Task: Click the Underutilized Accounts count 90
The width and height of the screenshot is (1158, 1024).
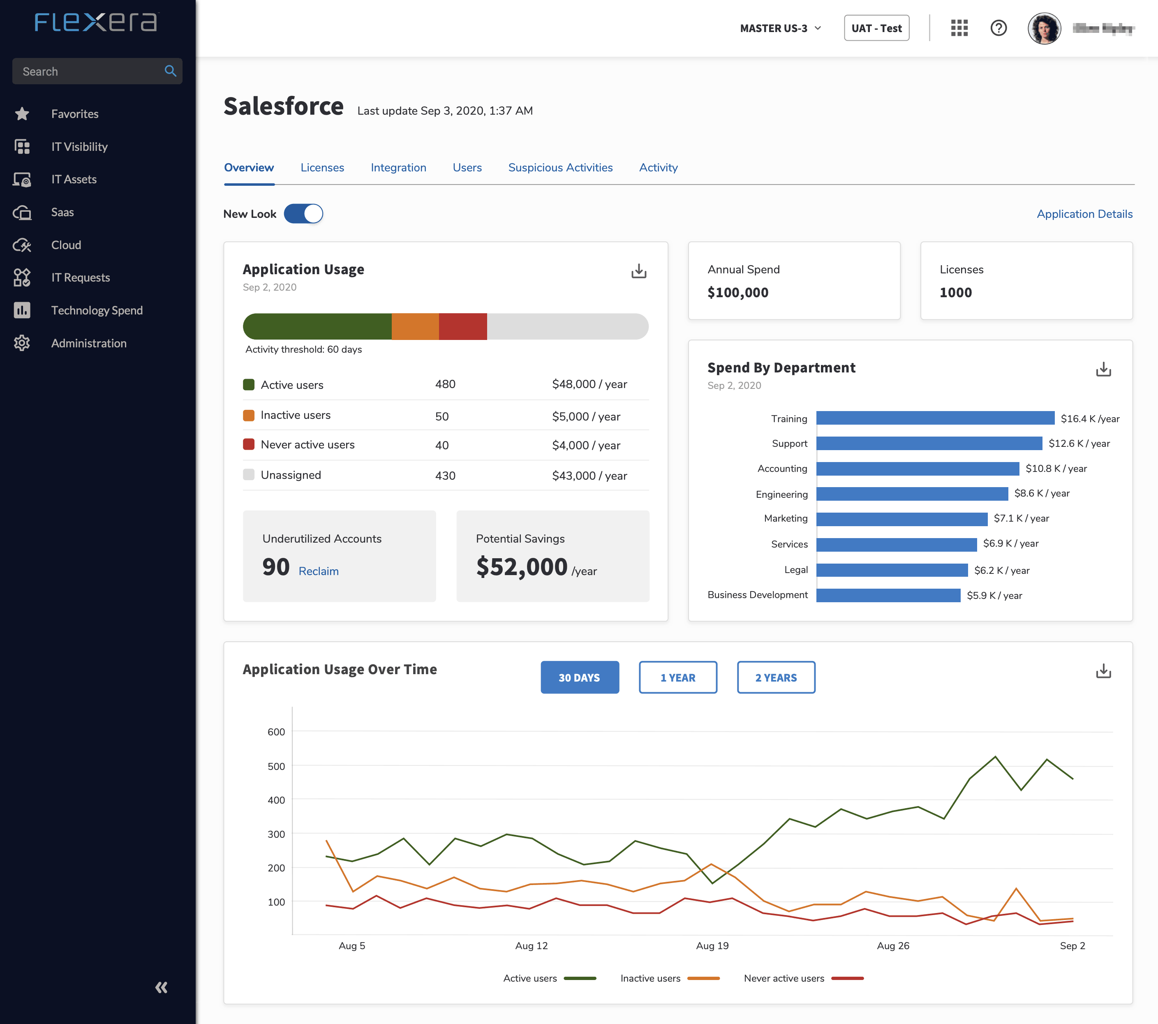Action: pyautogui.click(x=276, y=567)
